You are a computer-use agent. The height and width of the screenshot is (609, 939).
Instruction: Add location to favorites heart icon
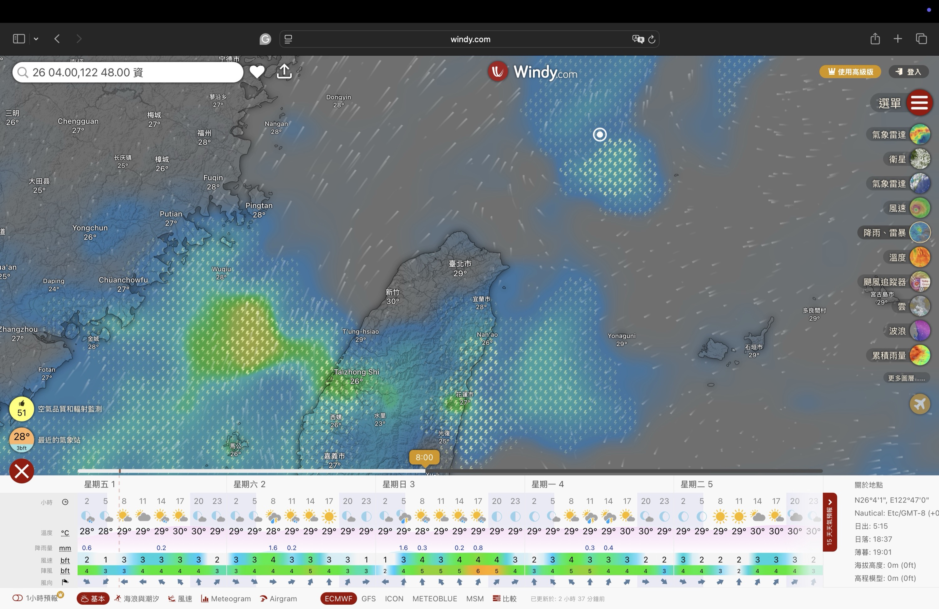coord(257,72)
